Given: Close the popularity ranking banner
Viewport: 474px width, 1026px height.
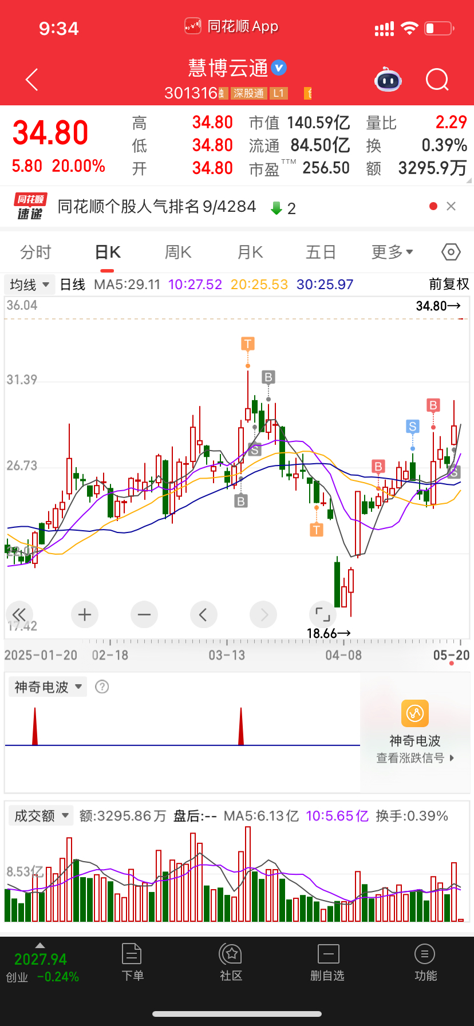Looking at the screenshot, I should [451, 206].
